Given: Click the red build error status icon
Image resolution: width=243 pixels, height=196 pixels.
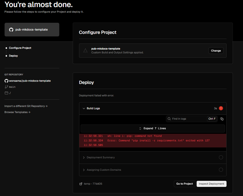Looking at the screenshot, I should [221, 108].
